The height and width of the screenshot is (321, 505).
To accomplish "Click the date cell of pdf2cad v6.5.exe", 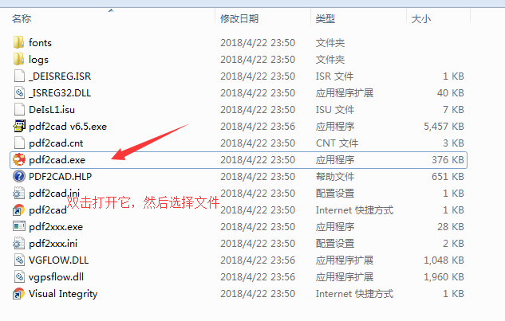I will 258,127.
